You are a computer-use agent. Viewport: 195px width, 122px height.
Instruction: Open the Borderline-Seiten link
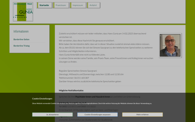pyautogui.click(x=21, y=39)
